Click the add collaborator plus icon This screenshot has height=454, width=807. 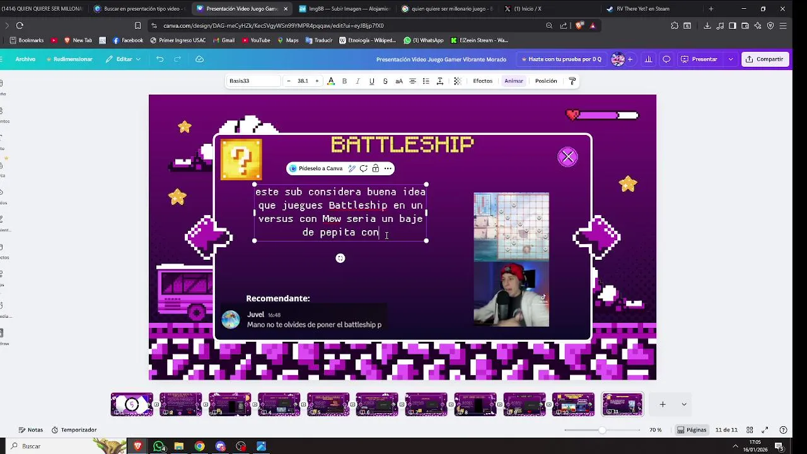(x=630, y=59)
